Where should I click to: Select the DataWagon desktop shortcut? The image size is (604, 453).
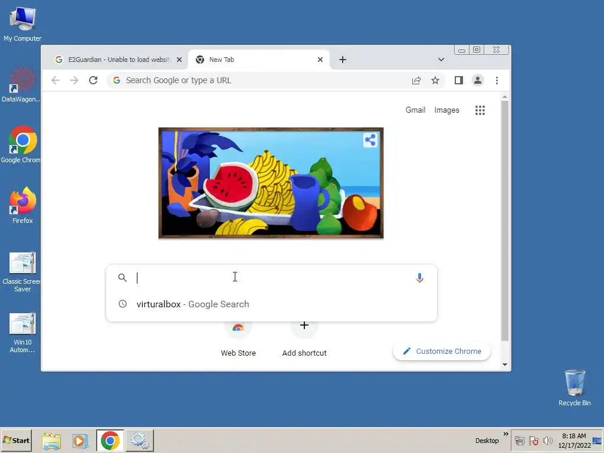(x=22, y=85)
